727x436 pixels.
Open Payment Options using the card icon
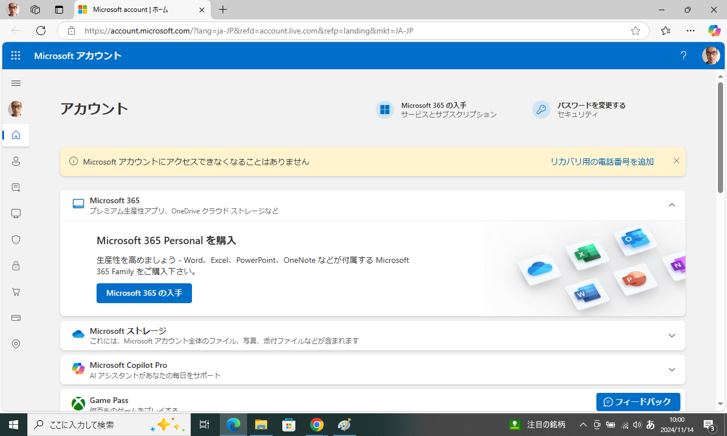coord(15,318)
